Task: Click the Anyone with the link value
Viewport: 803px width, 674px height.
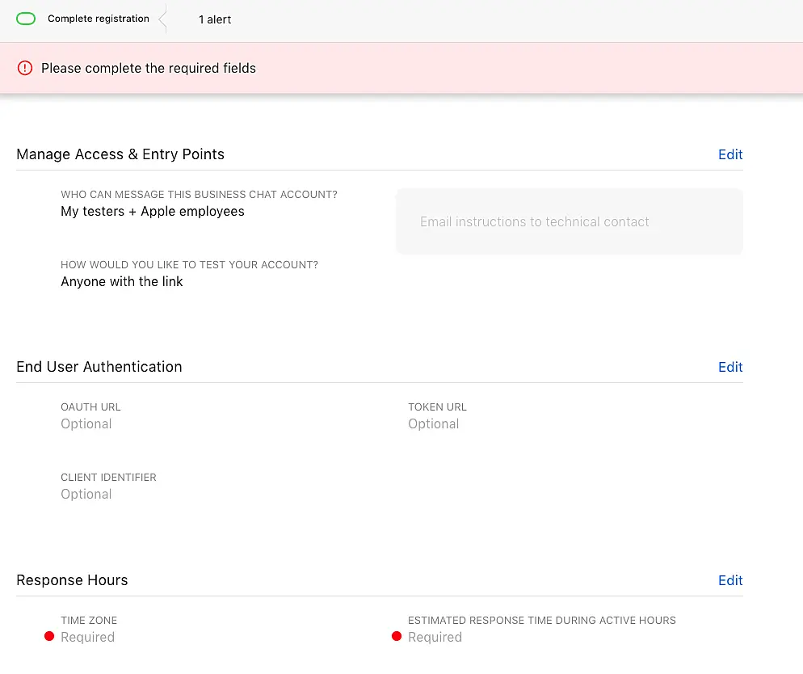Action: [122, 282]
